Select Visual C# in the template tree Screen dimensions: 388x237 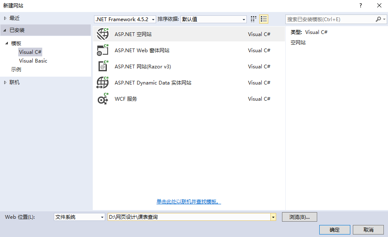point(30,52)
